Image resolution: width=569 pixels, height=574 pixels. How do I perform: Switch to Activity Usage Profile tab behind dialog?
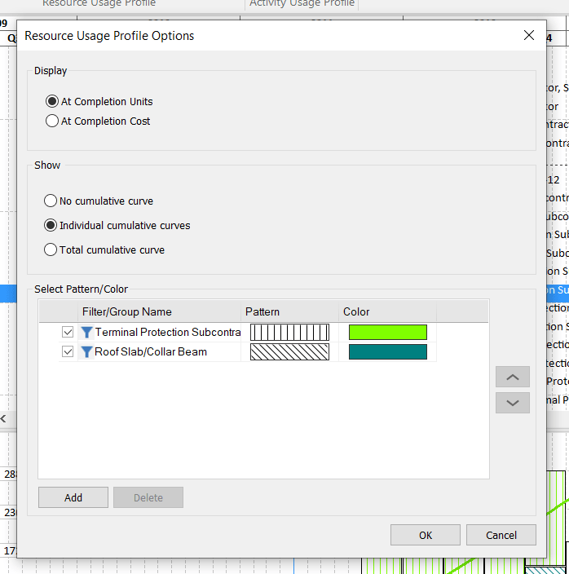302,3
